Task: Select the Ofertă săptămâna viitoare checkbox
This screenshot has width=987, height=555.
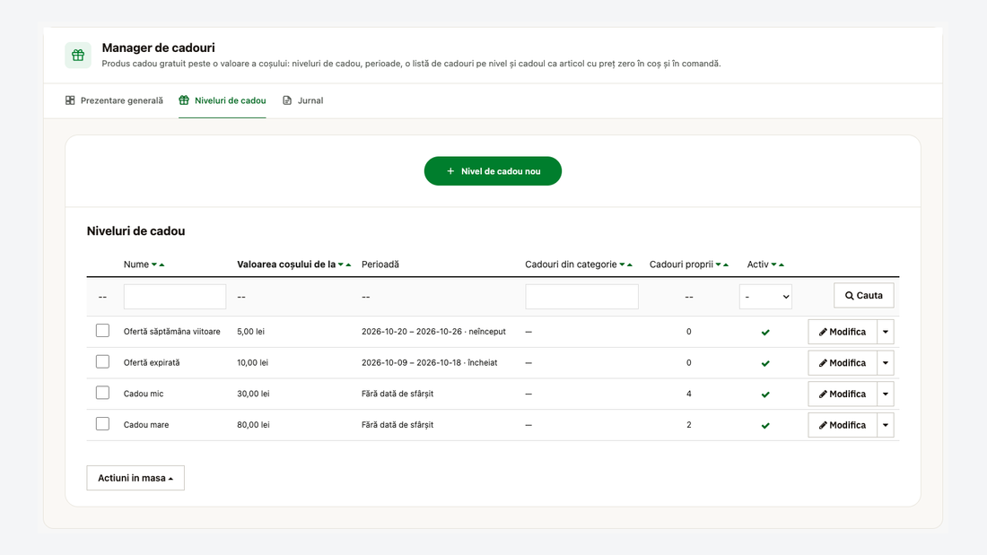Action: (x=102, y=331)
